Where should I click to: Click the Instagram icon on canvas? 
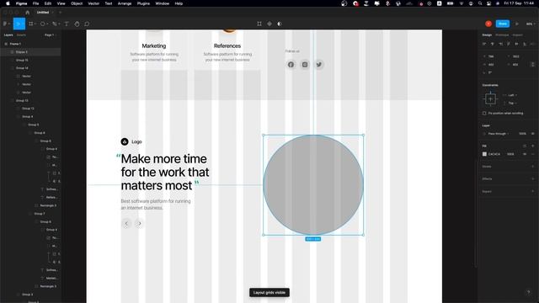(x=305, y=65)
